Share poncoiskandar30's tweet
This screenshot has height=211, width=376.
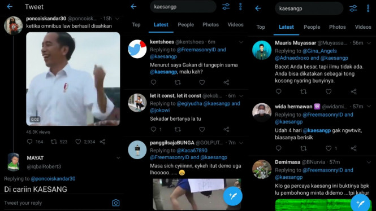tap(102, 142)
